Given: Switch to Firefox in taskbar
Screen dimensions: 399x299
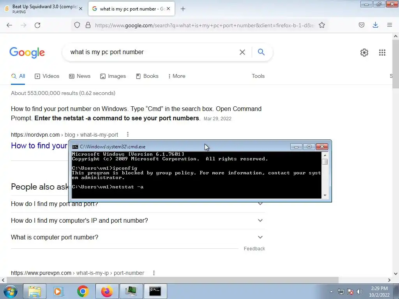Looking at the screenshot, I should (x=107, y=291).
